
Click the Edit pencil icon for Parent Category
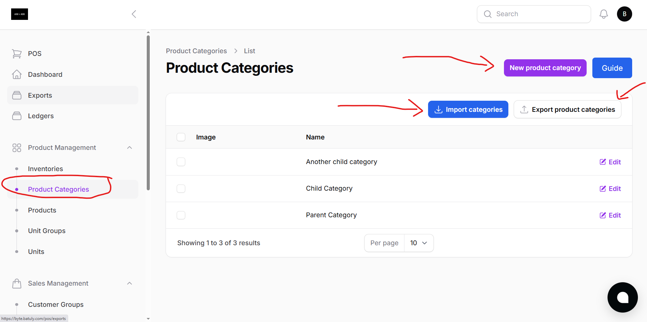click(x=603, y=215)
